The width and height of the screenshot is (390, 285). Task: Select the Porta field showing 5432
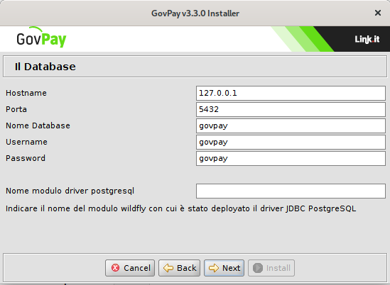(291, 109)
